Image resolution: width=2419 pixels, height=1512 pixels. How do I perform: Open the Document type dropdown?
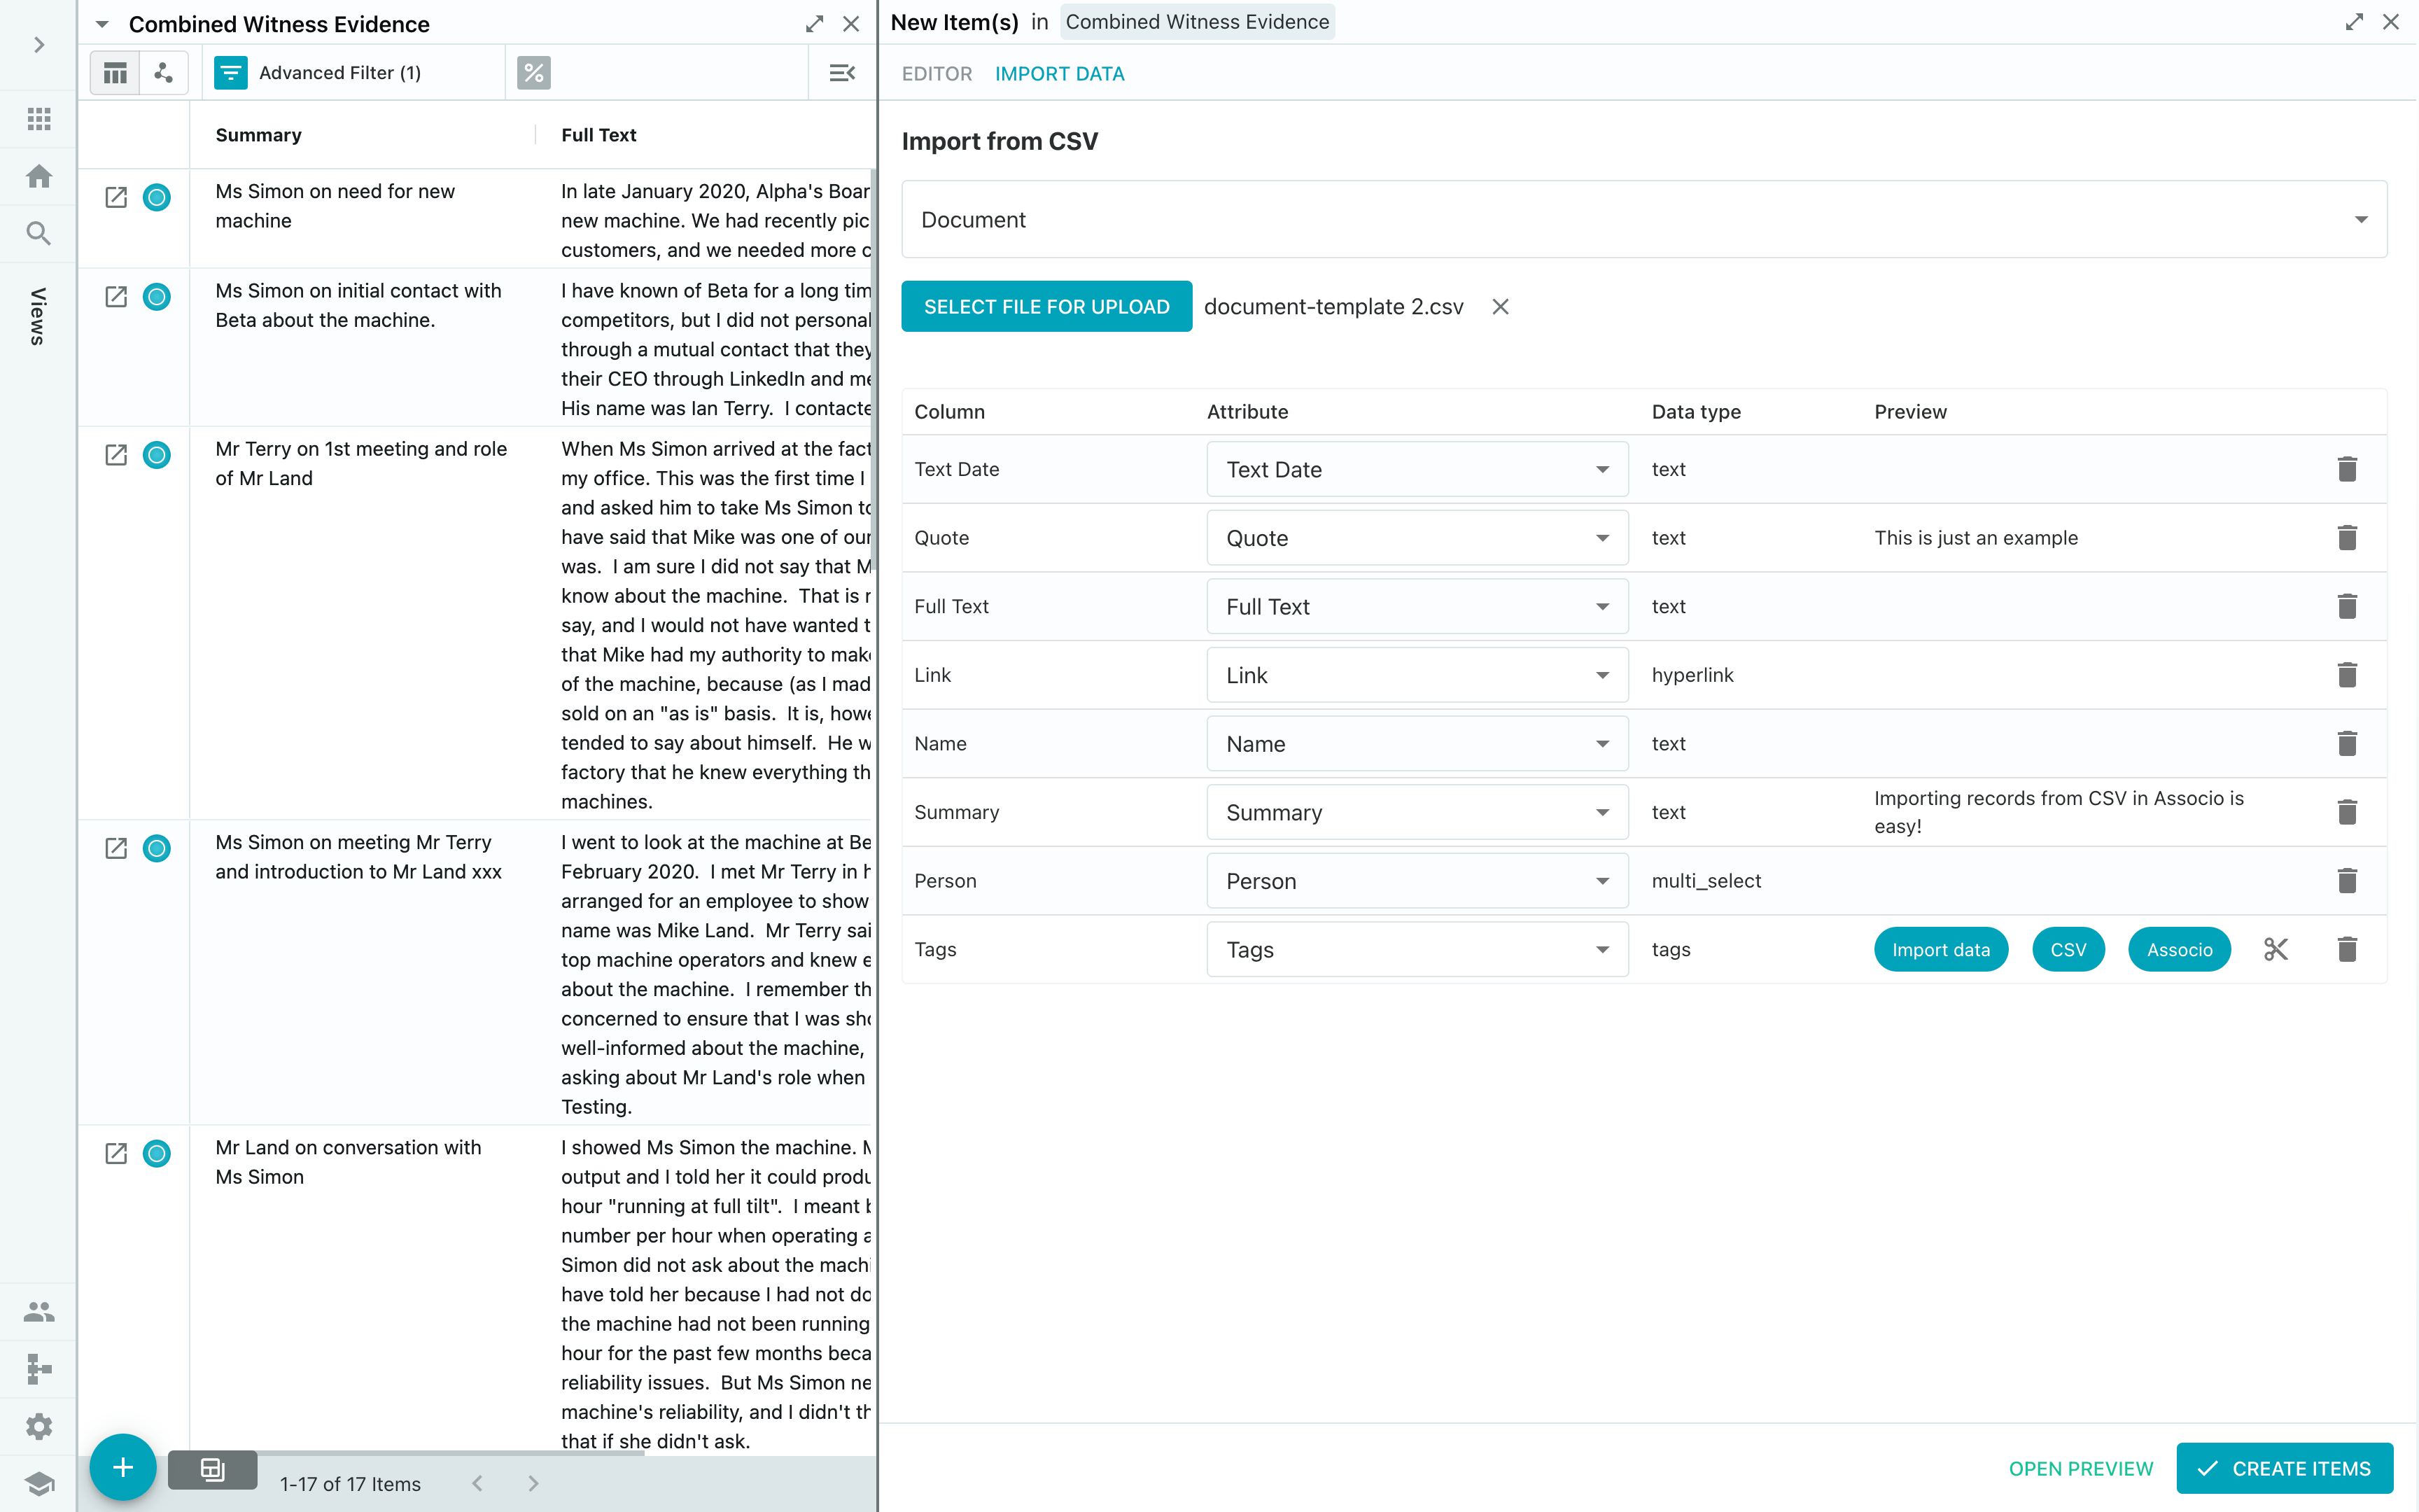1643,220
